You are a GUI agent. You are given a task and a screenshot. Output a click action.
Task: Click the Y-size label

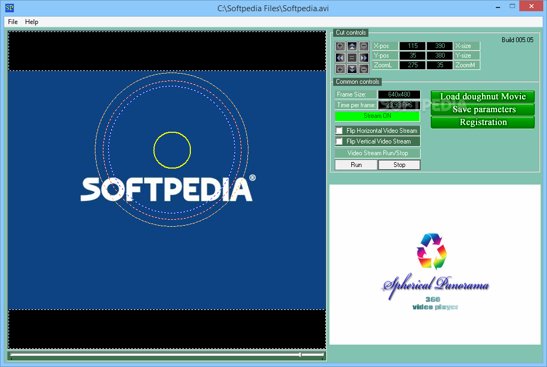(x=467, y=55)
